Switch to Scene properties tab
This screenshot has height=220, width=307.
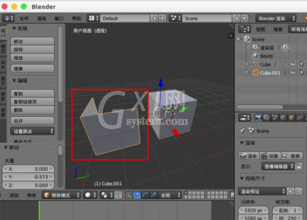(x=275, y=118)
